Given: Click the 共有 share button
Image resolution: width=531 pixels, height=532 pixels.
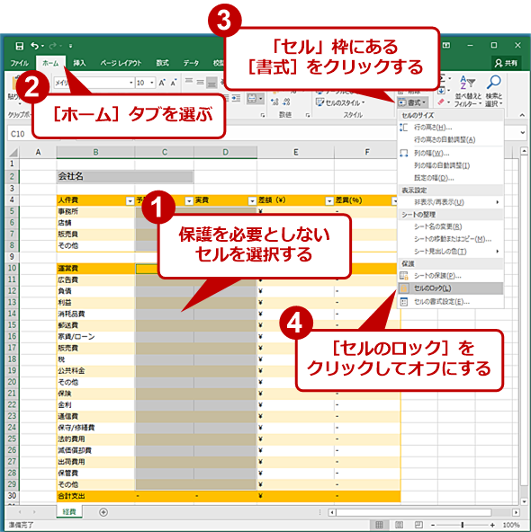Looking at the screenshot, I should pyautogui.click(x=506, y=63).
